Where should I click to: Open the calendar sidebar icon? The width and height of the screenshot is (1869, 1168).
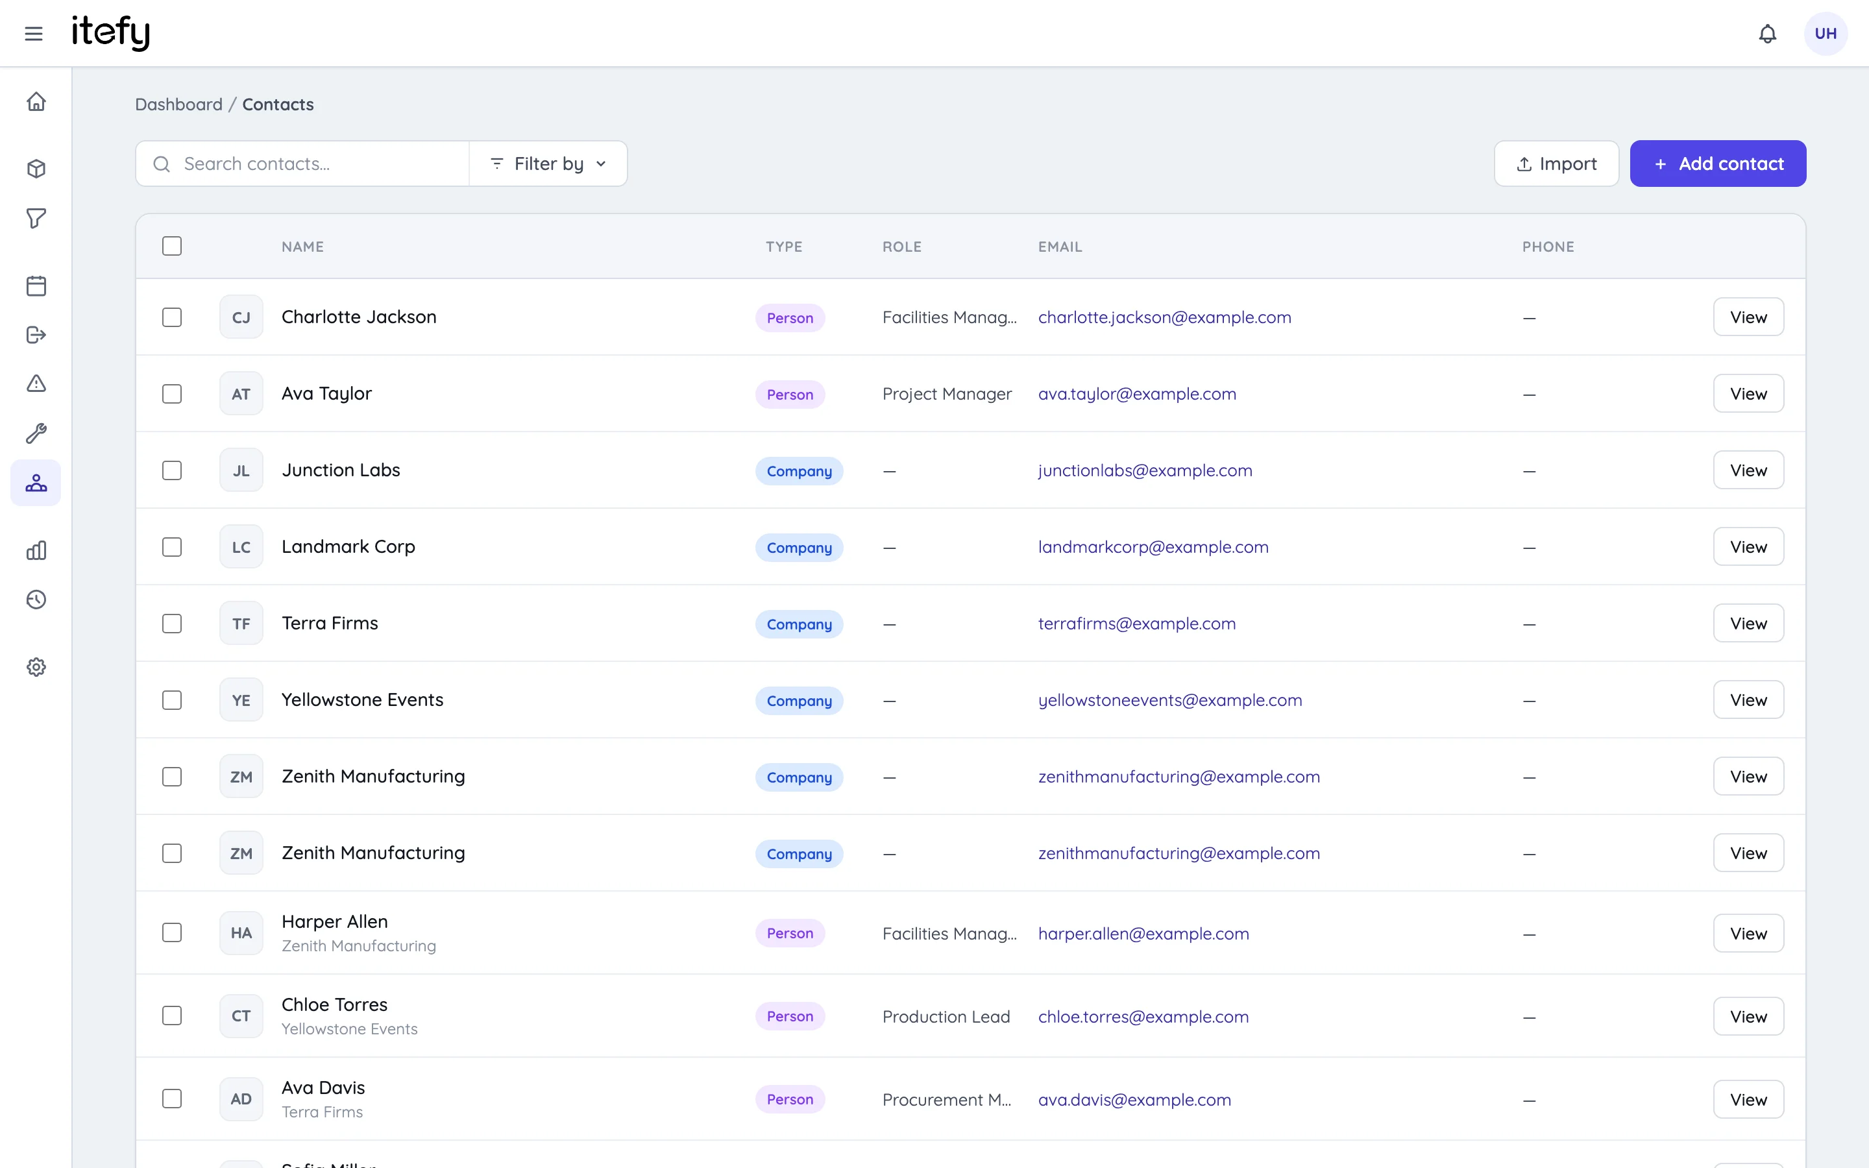36,286
